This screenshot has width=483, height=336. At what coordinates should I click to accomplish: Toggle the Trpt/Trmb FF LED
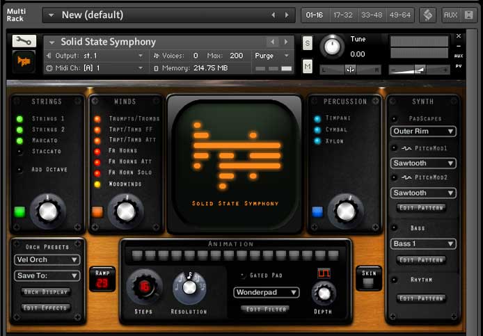[97, 130]
